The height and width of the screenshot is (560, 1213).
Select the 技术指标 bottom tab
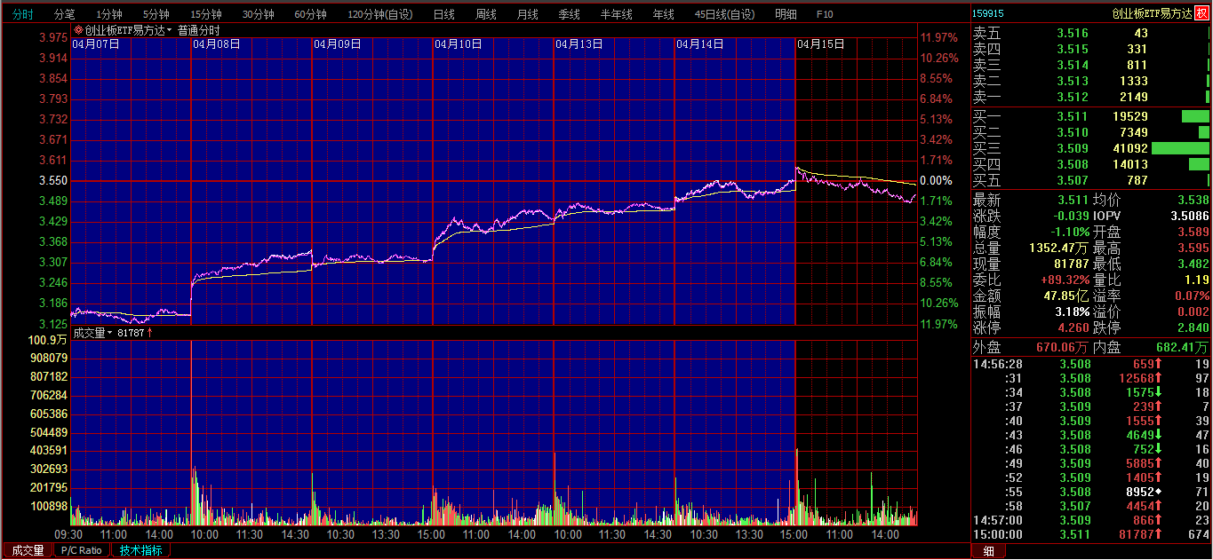(140, 550)
